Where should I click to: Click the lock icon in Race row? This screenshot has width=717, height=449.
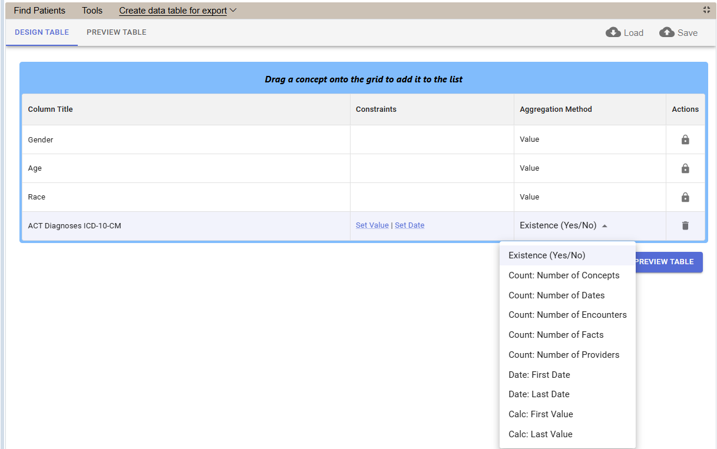click(685, 197)
